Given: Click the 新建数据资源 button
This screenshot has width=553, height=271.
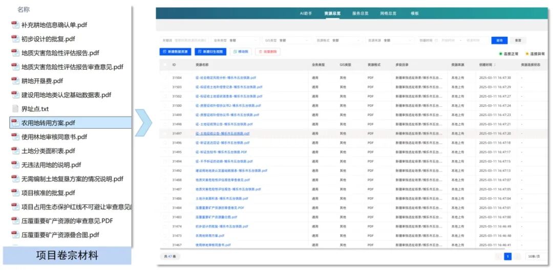Looking at the screenshot, I should [x=175, y=52].
